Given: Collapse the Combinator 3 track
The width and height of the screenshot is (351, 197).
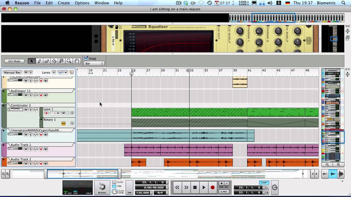Looking at the screenshot, I should click(4, 106).
